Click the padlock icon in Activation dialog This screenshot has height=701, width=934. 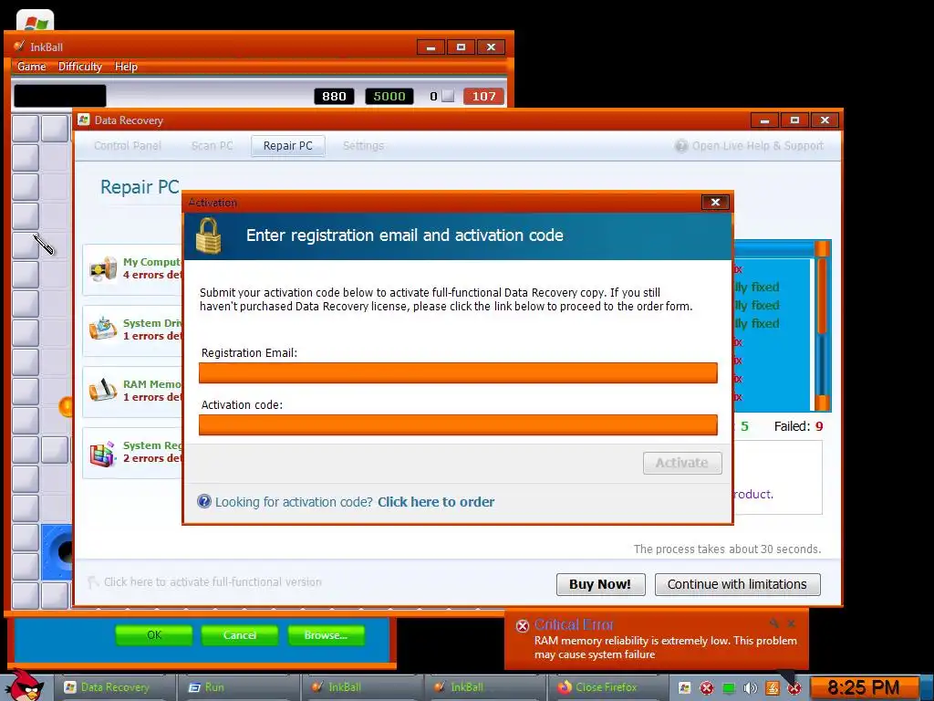tap(209, 236)
